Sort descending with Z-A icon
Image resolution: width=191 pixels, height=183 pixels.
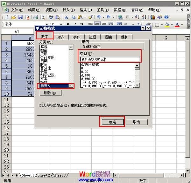[x=144, y=17]
